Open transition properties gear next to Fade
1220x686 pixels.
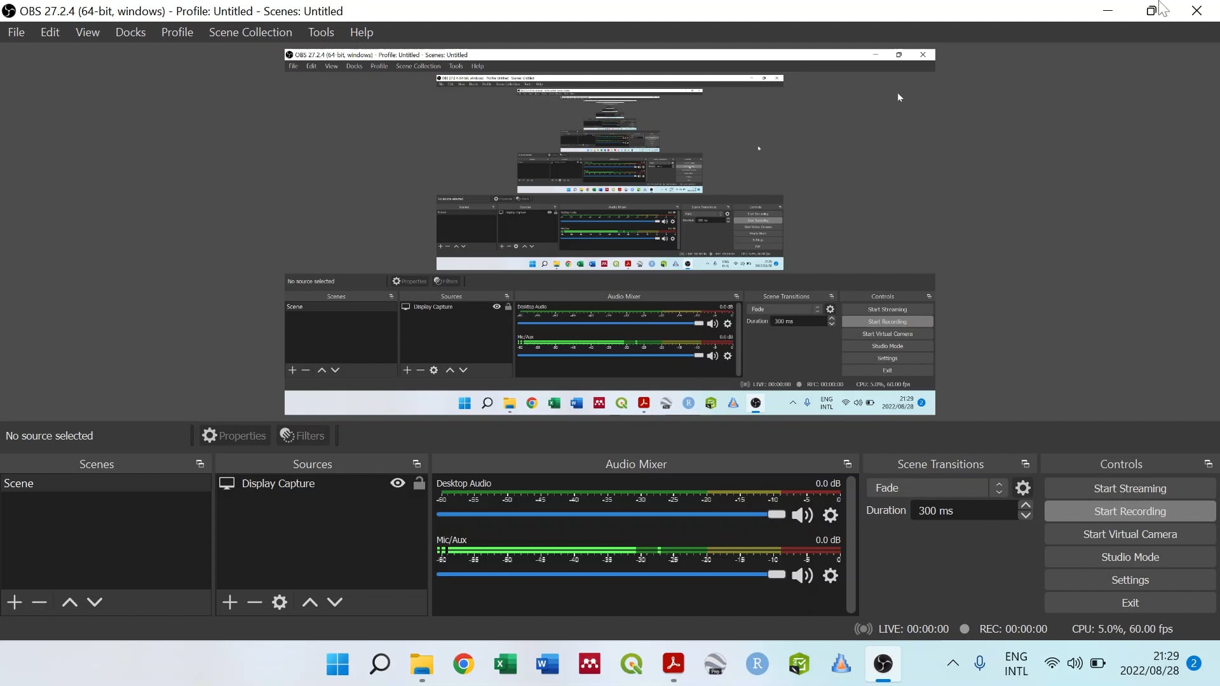tap(1023, 488)
